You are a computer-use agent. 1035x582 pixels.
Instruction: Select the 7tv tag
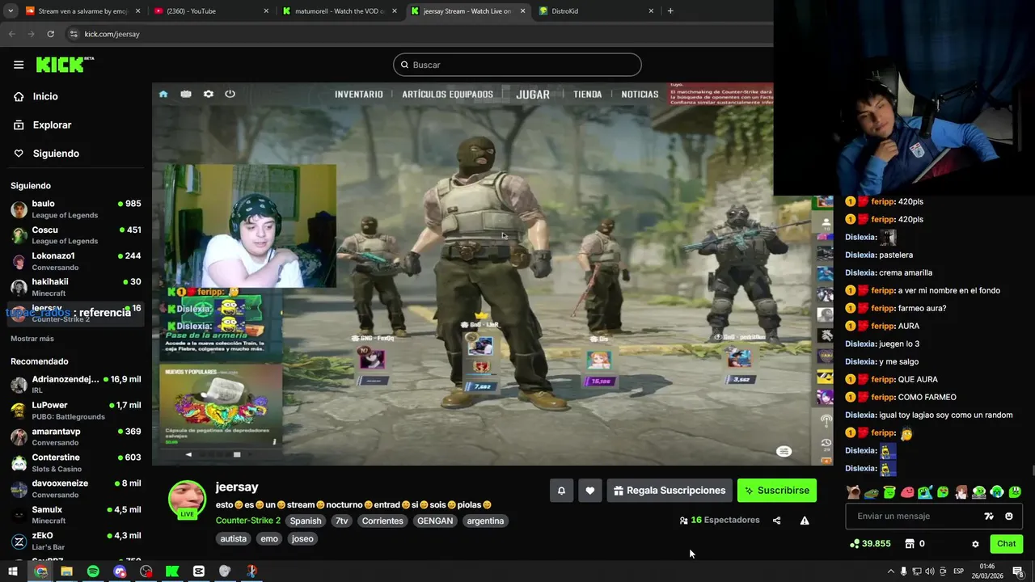(x=342, y=521)
